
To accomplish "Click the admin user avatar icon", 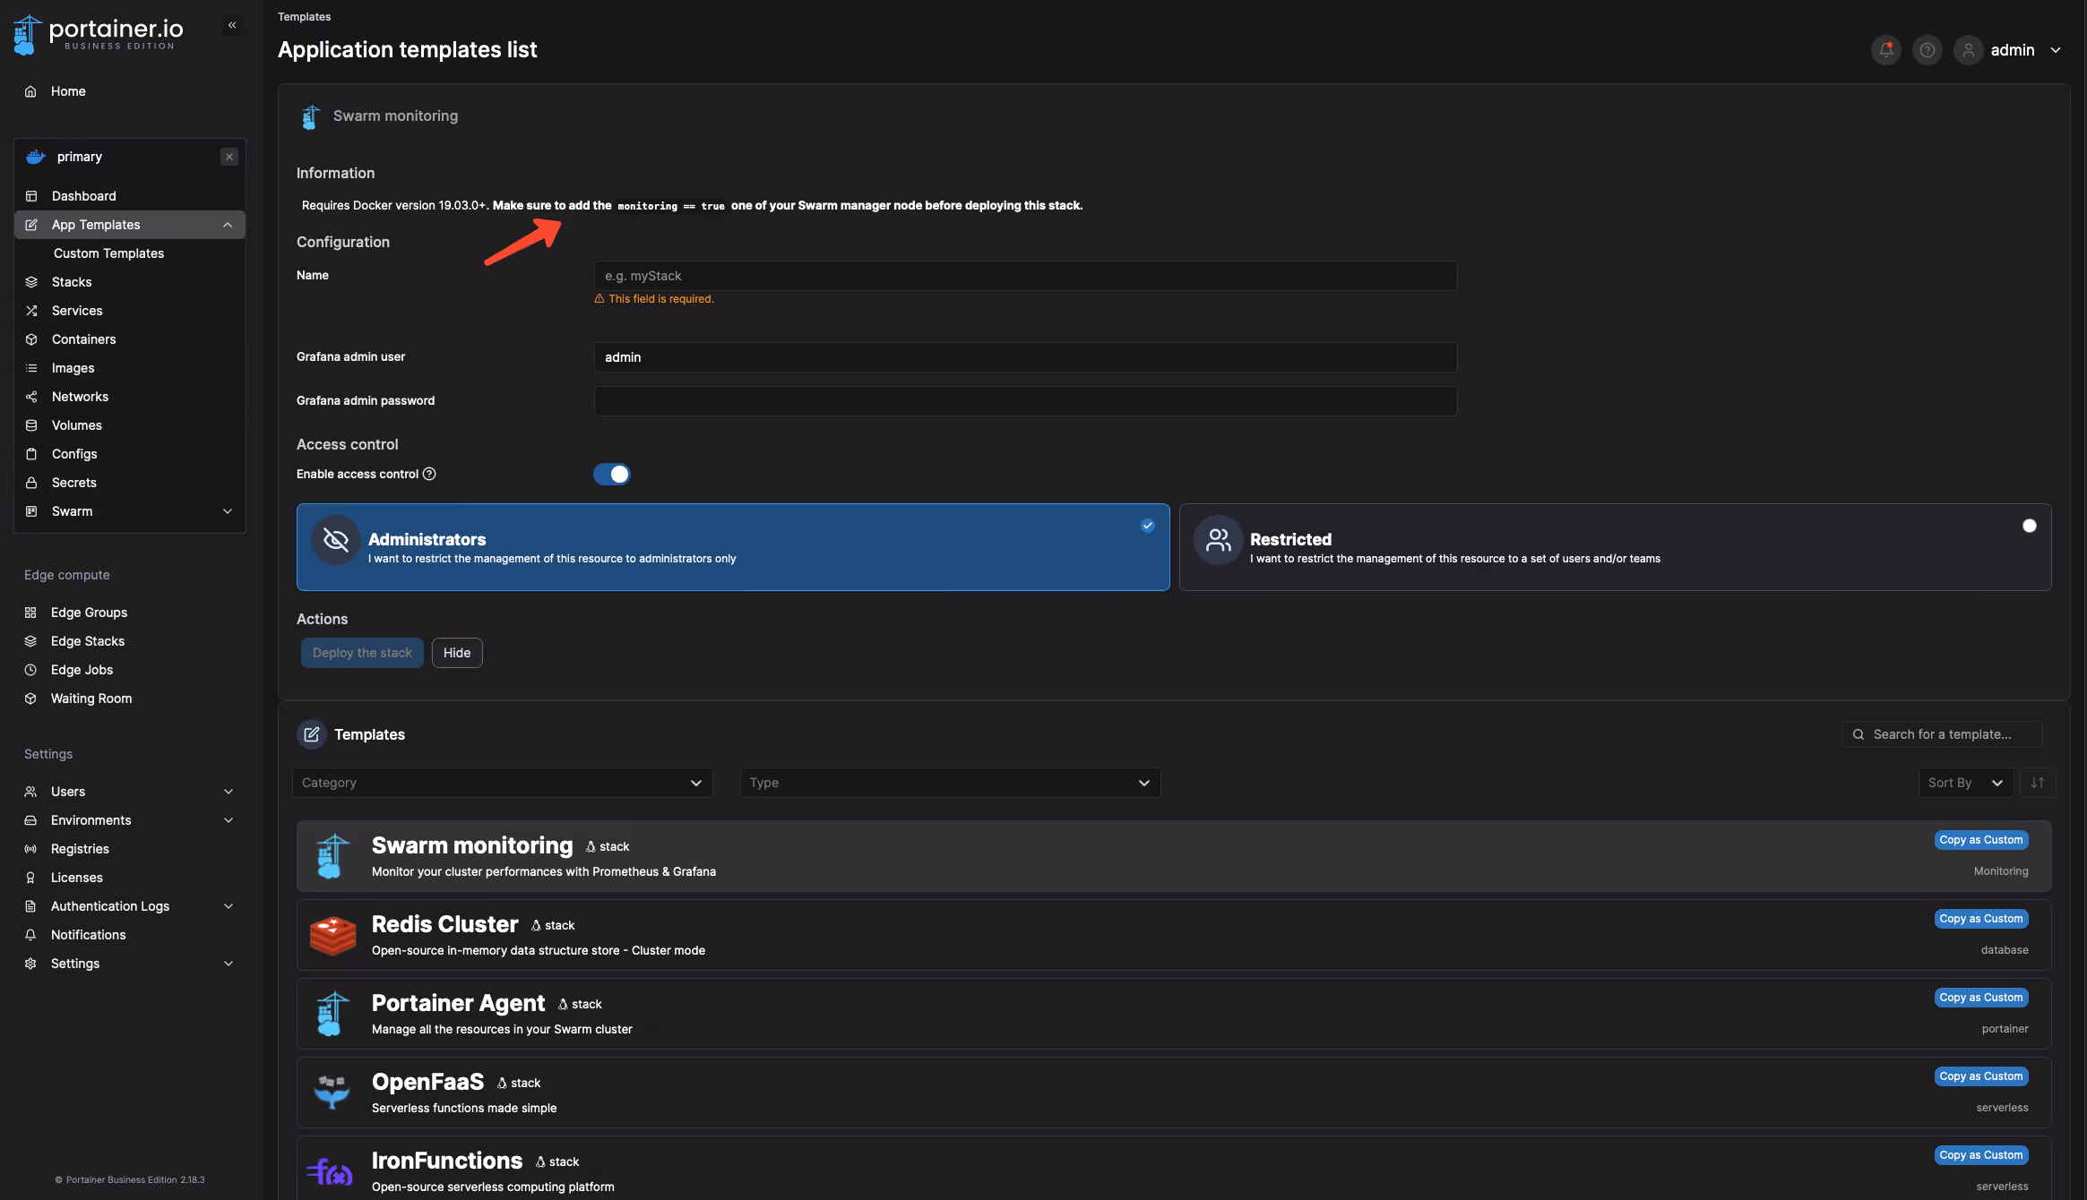I will [x=1968, y=50].
